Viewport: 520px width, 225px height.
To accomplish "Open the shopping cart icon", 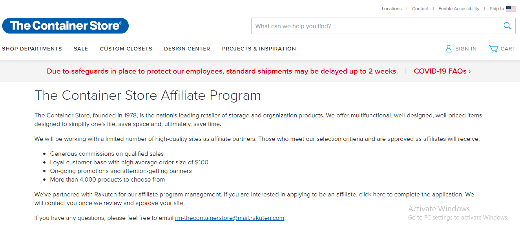I will 493,49.
